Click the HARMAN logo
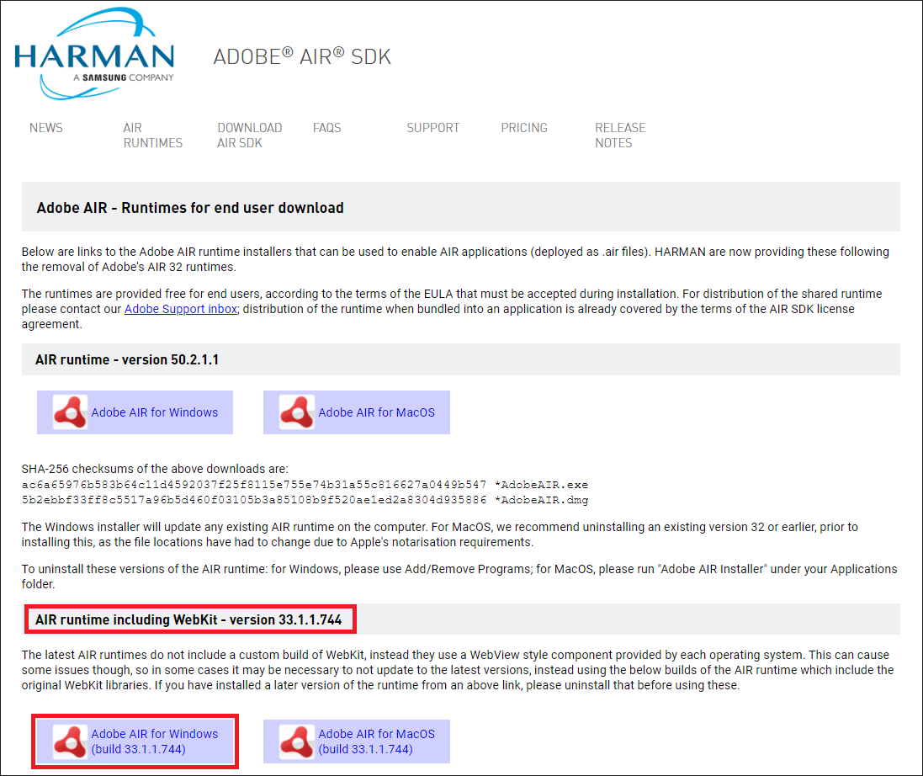Viewport: 923px width, 776px height. click(94, 54)
